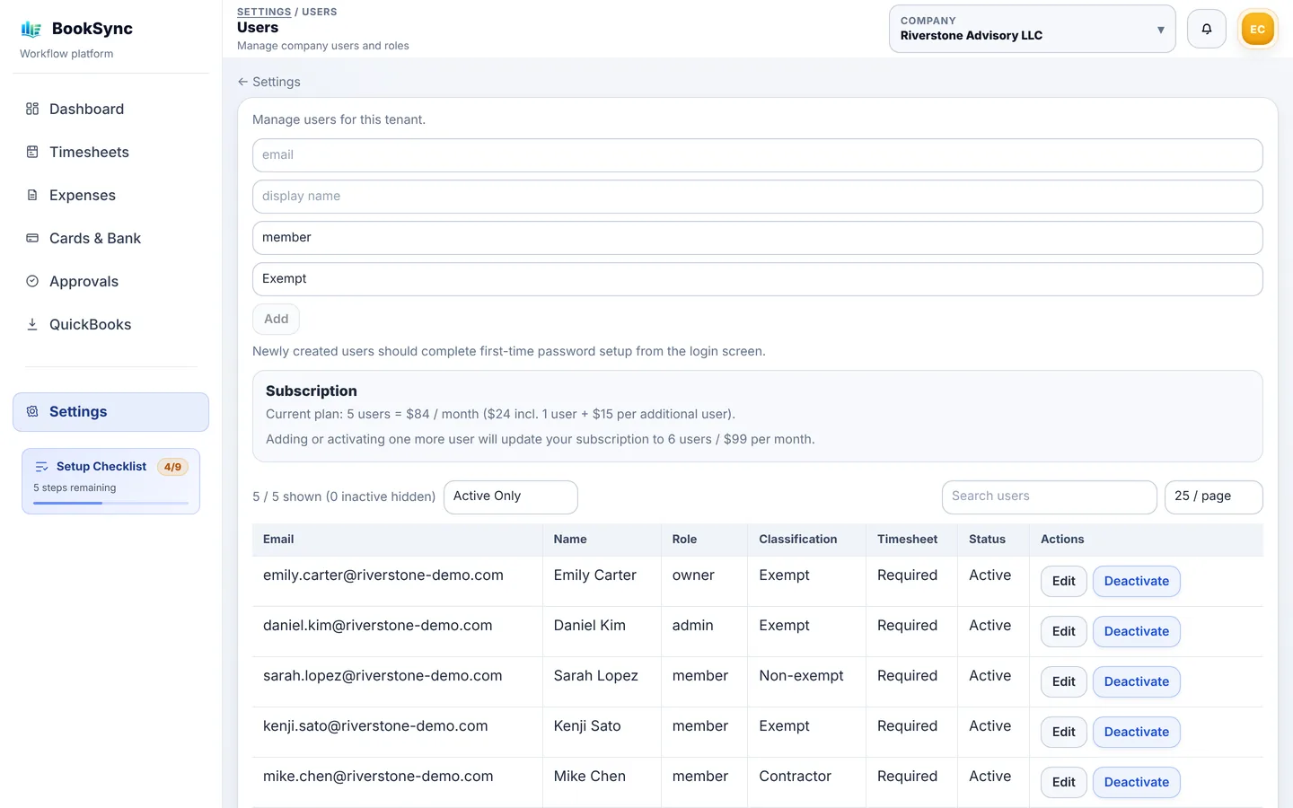Click the Approvals checkmark icon

coord(32,281)
